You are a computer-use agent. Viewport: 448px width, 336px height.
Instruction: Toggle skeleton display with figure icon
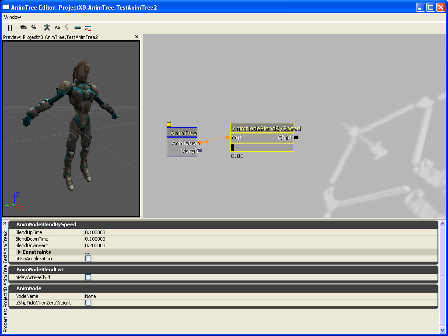click(x=46, y=28)
